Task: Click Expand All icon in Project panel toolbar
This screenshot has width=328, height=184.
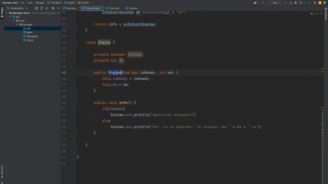Action: (x=42, y=8)
